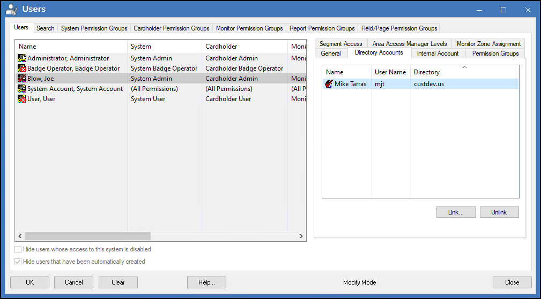
Task: Click the Link... button
Action: point(456,212)
